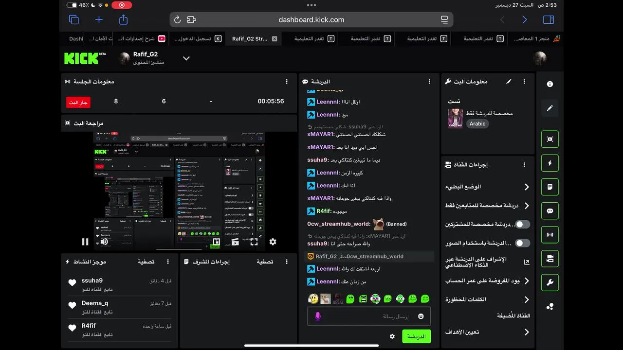Click the Arabic language tag
The height and width of the screenshot is (350, 623).
[x=477, y=123]
